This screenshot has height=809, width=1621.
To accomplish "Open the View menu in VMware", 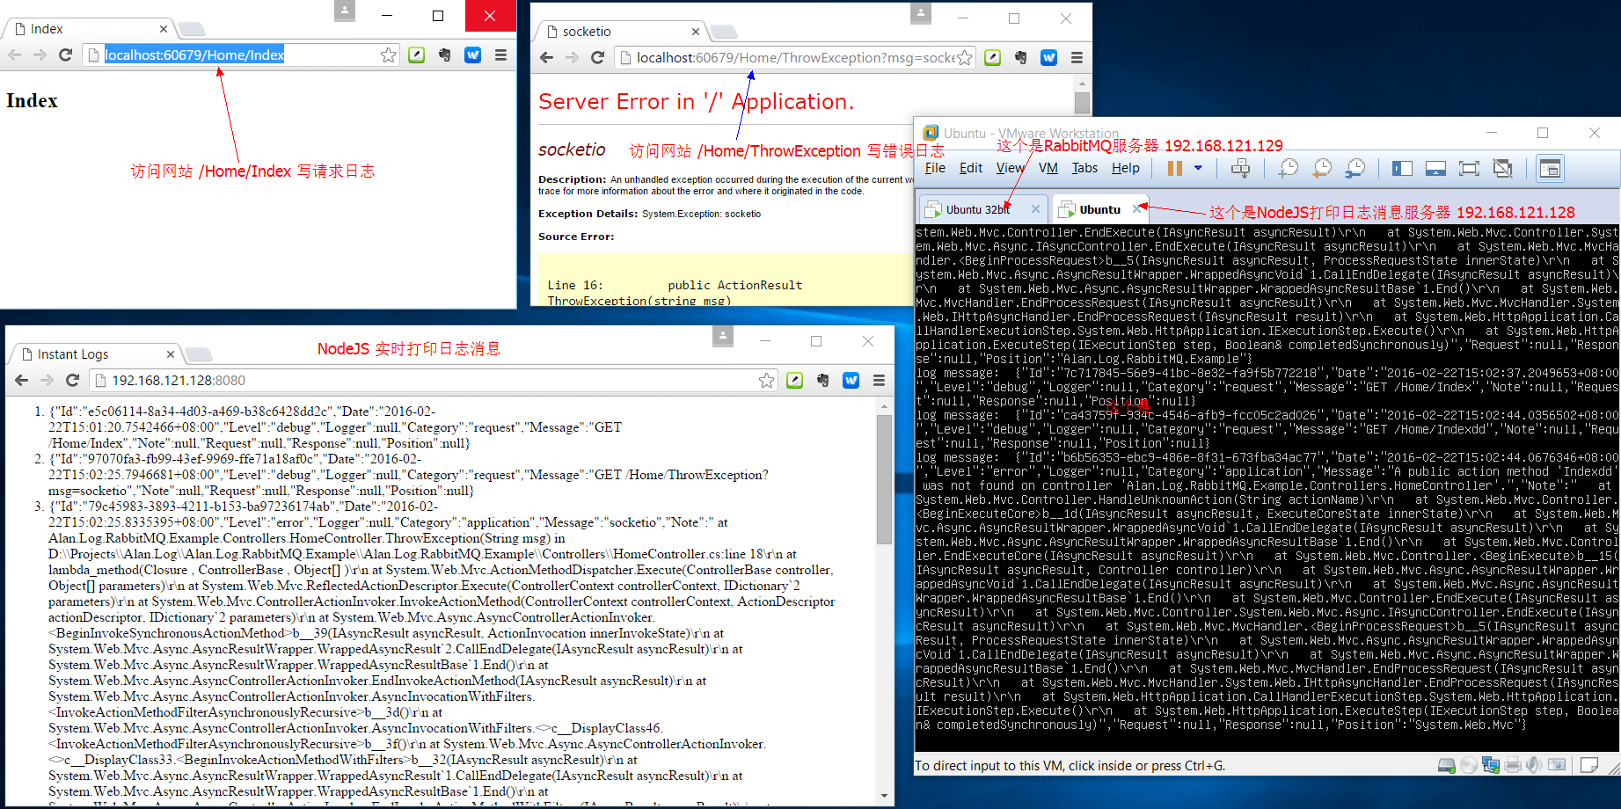I will click(1011, 168).
